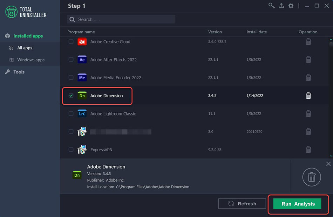Click the trash icon for Adobe Creative Cloud
Image resolution: width=333 pixels, height=217 pixels.
(308, 41)
